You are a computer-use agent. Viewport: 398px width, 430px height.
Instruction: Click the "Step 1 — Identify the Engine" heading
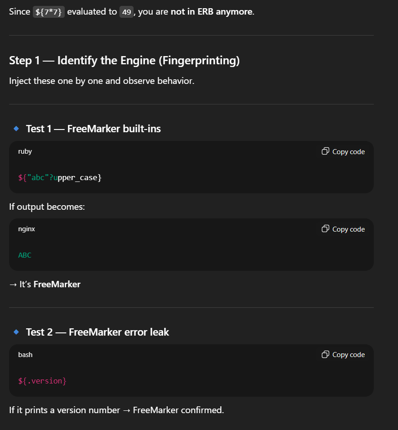tap(124, 61)
